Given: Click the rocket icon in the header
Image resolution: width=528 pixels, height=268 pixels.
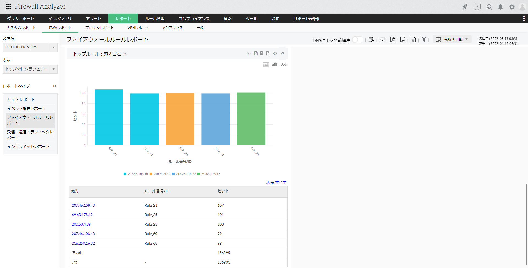Looking at the screenshot, I should (x=464, y=7).
